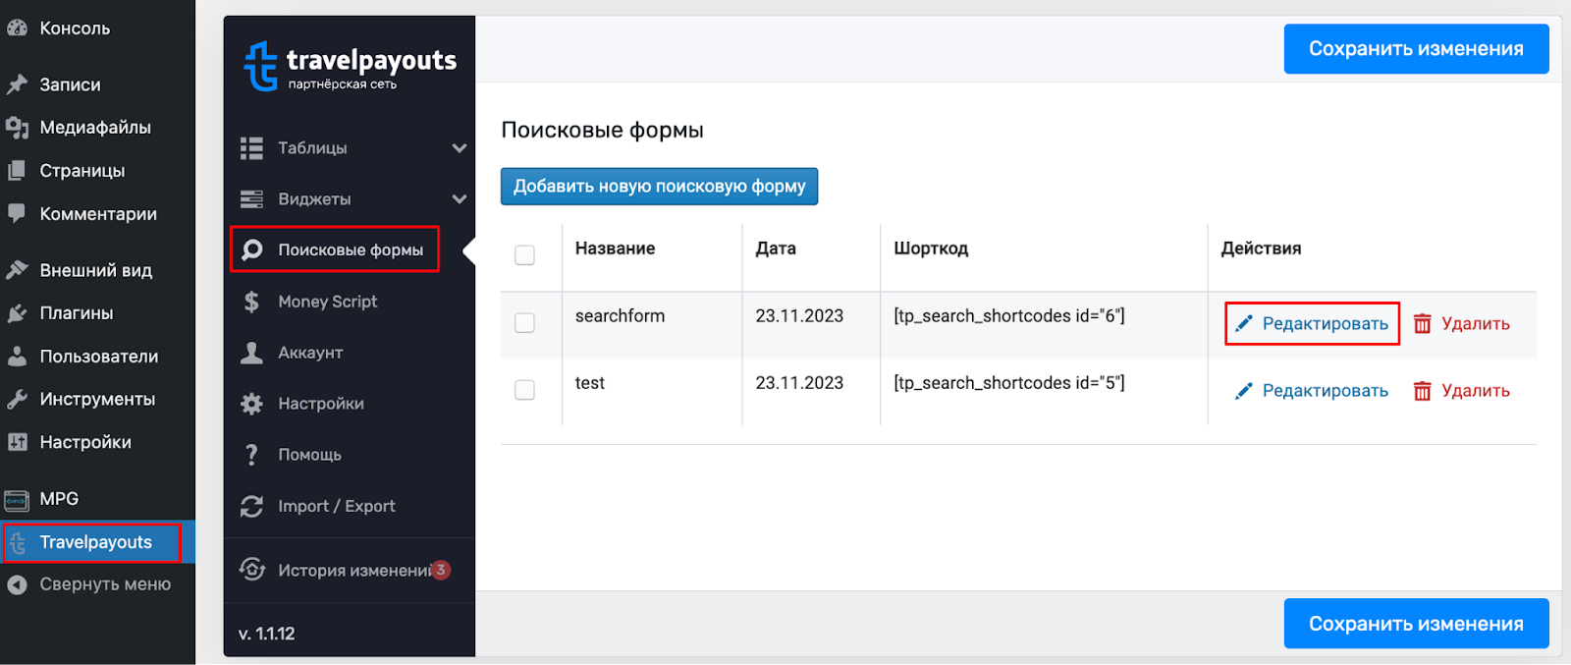1571x665 pixels.
Task: Check the test row checkbox
Action: click(525, 390)
